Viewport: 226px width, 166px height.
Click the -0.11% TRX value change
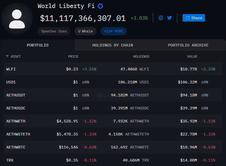tap(208, 160)
